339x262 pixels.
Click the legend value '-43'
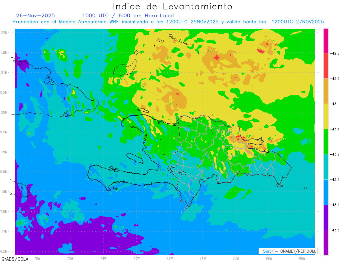click(x=333, y=104)
